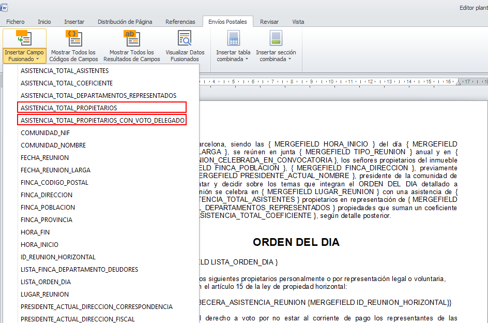Click MERGEFIELD LUGAR_REUNION text in document
Image resolution: width=488 pixels, height=323 pixels.
(321, 192)
